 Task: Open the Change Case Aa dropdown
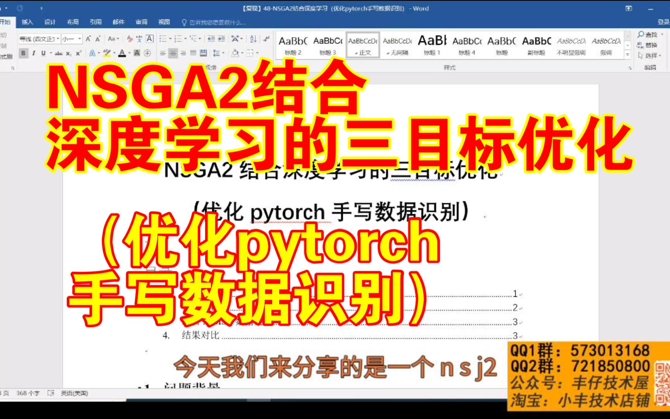coord(113,39)
